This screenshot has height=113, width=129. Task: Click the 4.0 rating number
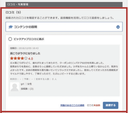click(30, 59)
